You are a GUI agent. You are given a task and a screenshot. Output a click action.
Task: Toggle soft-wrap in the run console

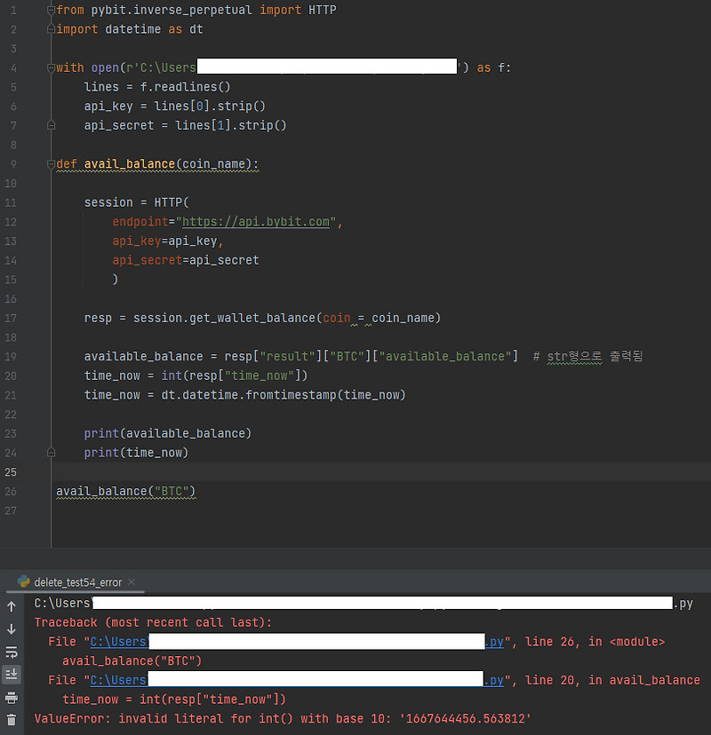click(x=11, y=652)
